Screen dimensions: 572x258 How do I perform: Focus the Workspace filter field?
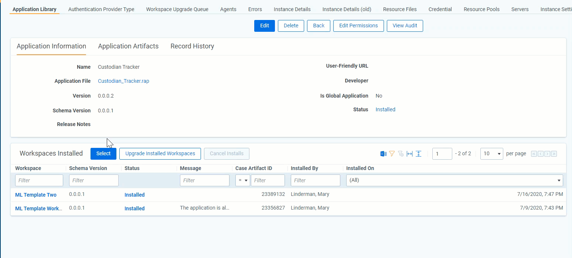click(39, 180)
